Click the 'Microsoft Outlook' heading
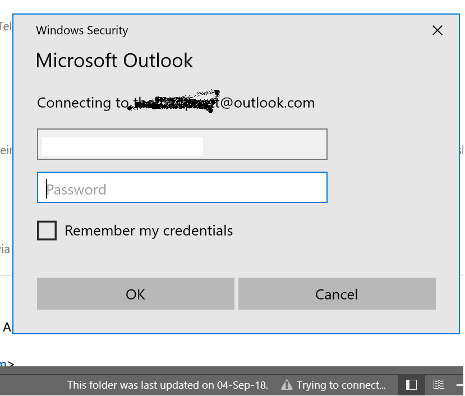Screen dimensions: 465x396 point(114,61)
